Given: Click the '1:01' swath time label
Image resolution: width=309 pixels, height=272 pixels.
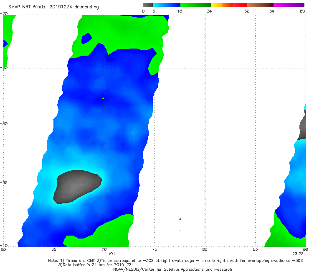Looking at the screenshot, I should click(x=111, y=254).
